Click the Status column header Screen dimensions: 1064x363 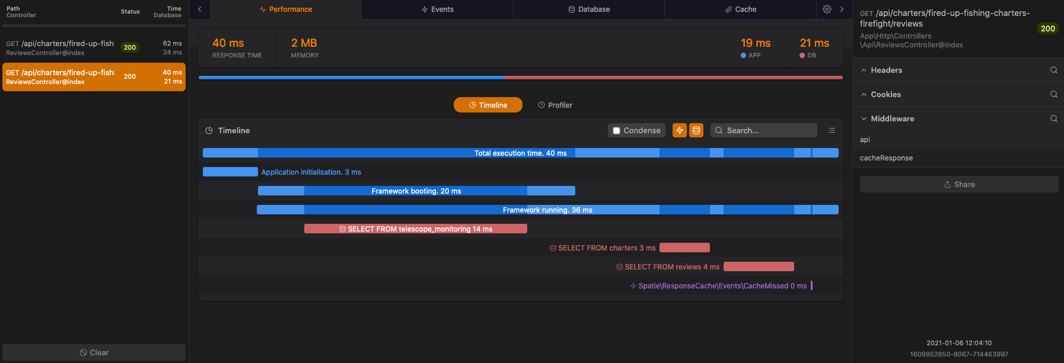click(130, 12)
